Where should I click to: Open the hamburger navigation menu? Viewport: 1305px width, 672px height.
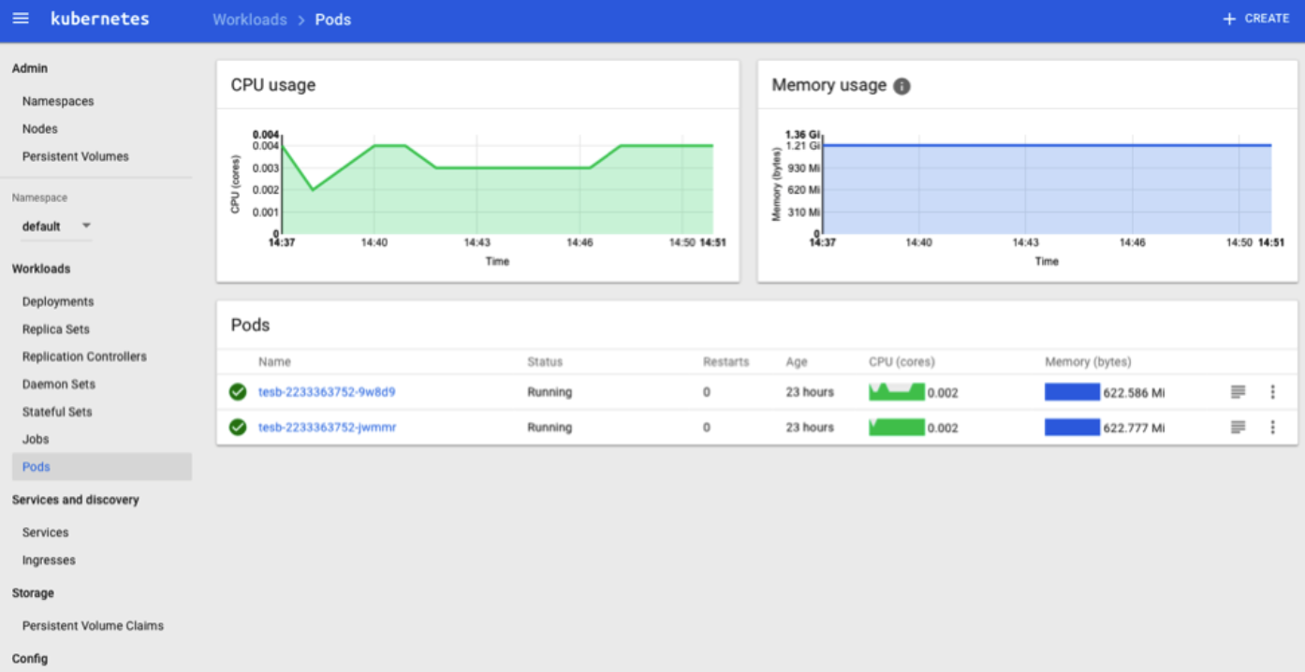pos(21,19)
